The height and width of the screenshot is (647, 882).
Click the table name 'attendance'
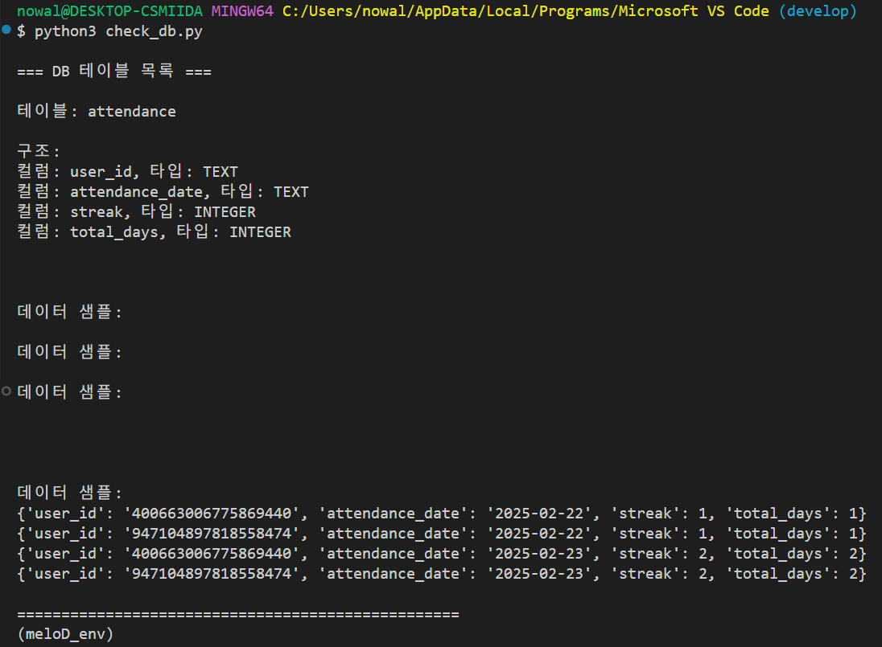coord(131,112)
